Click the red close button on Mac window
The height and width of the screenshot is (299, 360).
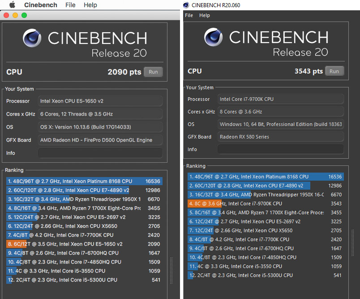[x=6, y=15]
